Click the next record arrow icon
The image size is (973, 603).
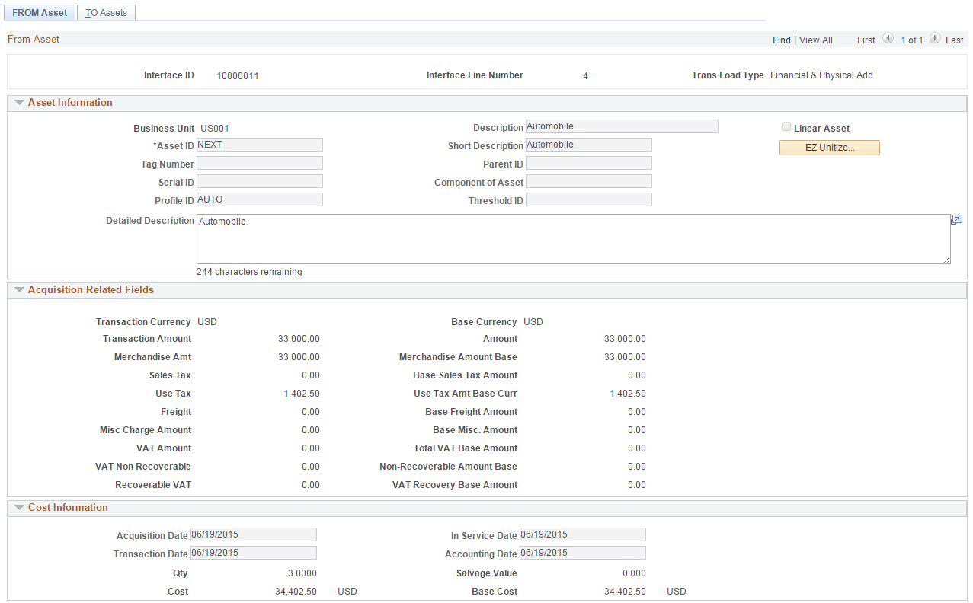click(x=935, y=40)
